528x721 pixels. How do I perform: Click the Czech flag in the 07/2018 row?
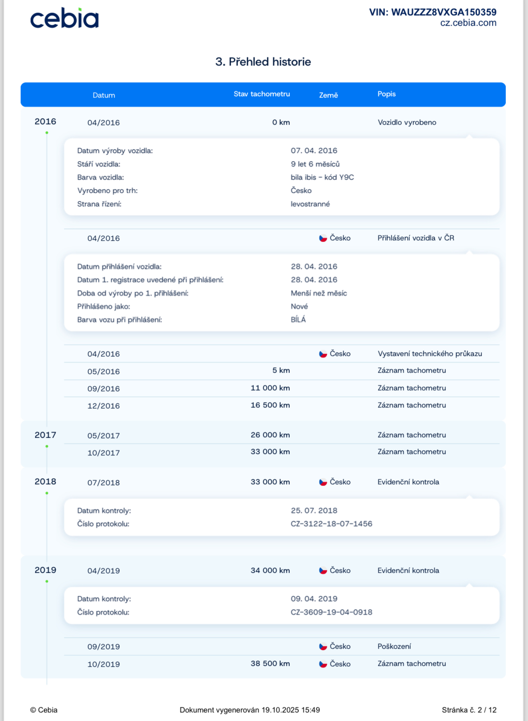pyautogui.click(x=323, y=482)
